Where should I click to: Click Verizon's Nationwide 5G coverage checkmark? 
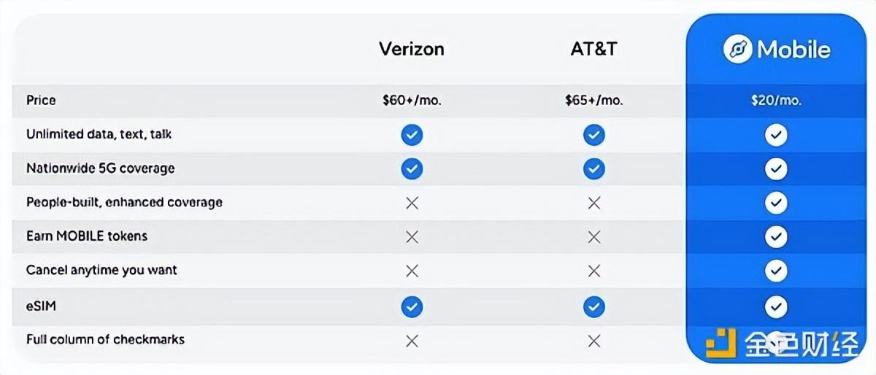point(412,169)
